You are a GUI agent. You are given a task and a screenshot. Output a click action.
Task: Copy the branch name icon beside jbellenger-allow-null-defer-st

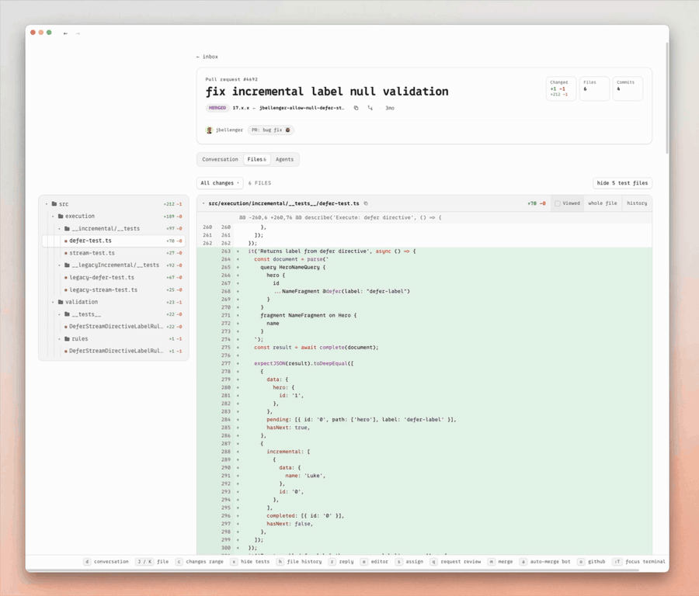pyautogui.click(x=356, y=108)
